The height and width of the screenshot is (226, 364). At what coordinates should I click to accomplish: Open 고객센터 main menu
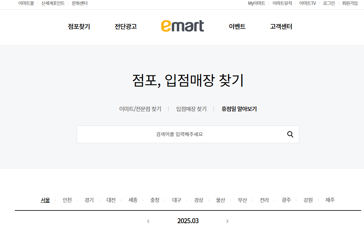tap(281, 26)
